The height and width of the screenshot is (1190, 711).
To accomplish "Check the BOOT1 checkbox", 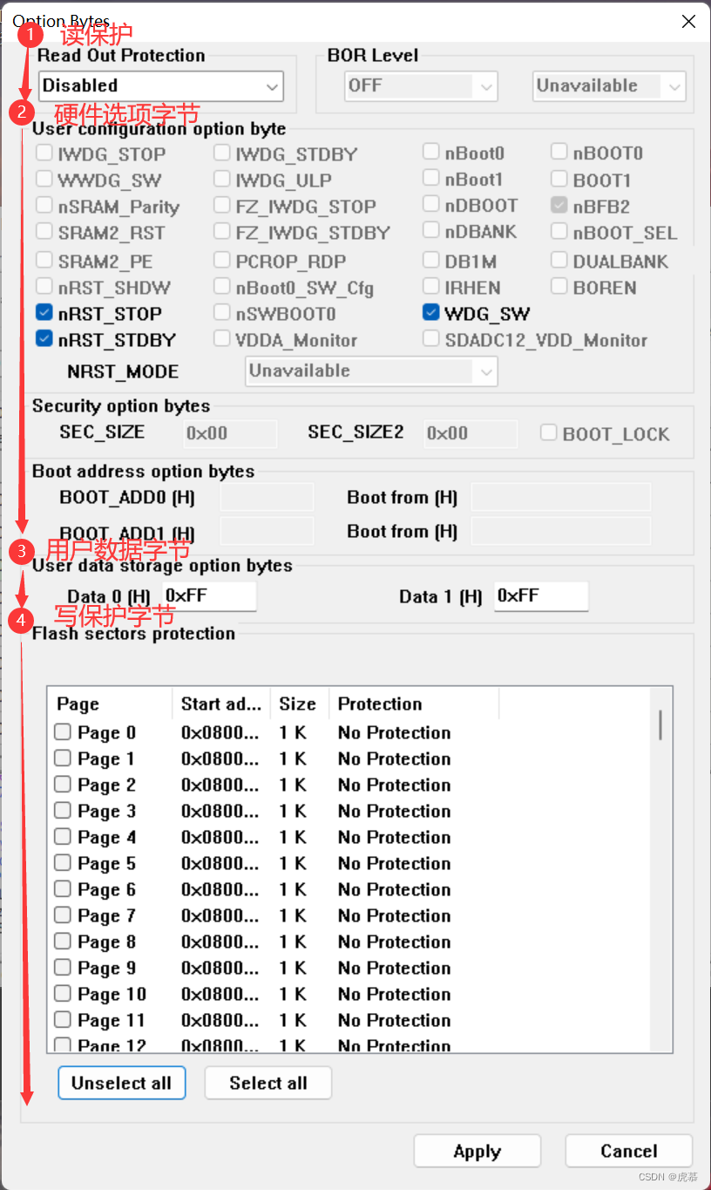I will [559, 179].
